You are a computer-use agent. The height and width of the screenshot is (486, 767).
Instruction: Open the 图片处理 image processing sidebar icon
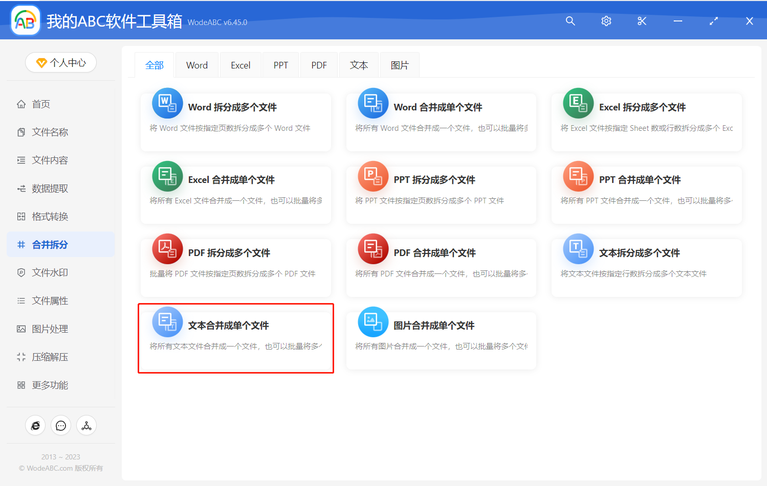click(21, 329)
